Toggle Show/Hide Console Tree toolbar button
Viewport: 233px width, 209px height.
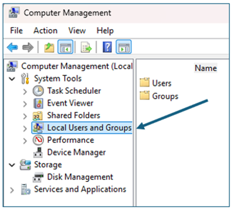coord(66,47)
